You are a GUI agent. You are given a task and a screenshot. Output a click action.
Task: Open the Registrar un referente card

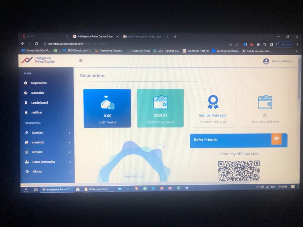265,108
